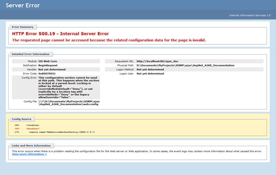
Task: Click the Logon Method value 'Not yet determined'
Action: (x=150, y=69)
